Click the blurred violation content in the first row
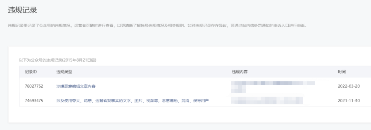This screenshot has width=371, height=130. 273,86
